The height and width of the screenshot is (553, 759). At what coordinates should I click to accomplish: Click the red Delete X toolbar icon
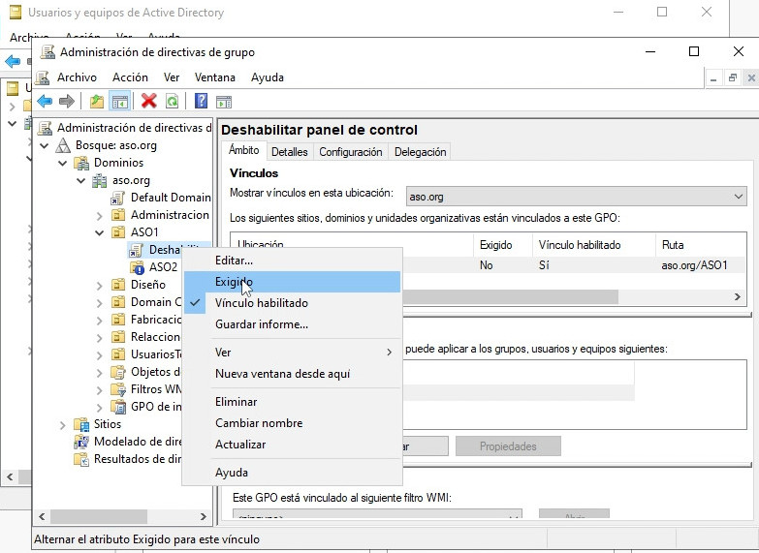148,101
